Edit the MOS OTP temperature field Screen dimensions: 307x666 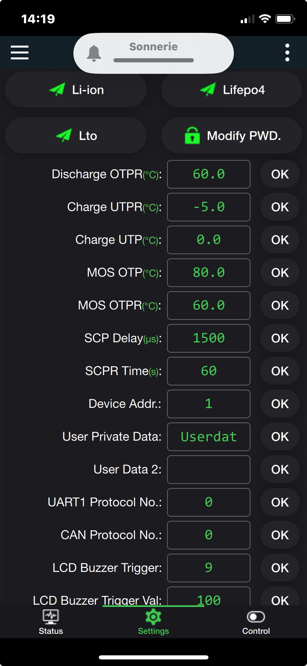pos(209,273)
